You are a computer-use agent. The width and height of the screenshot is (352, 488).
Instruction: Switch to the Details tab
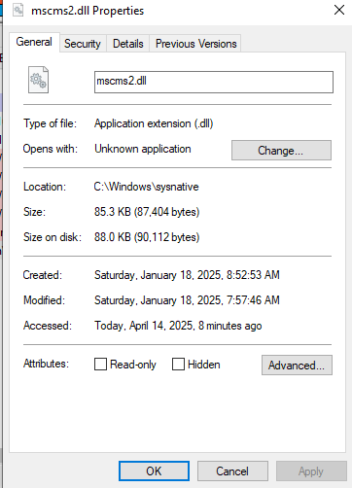[128, 44]
